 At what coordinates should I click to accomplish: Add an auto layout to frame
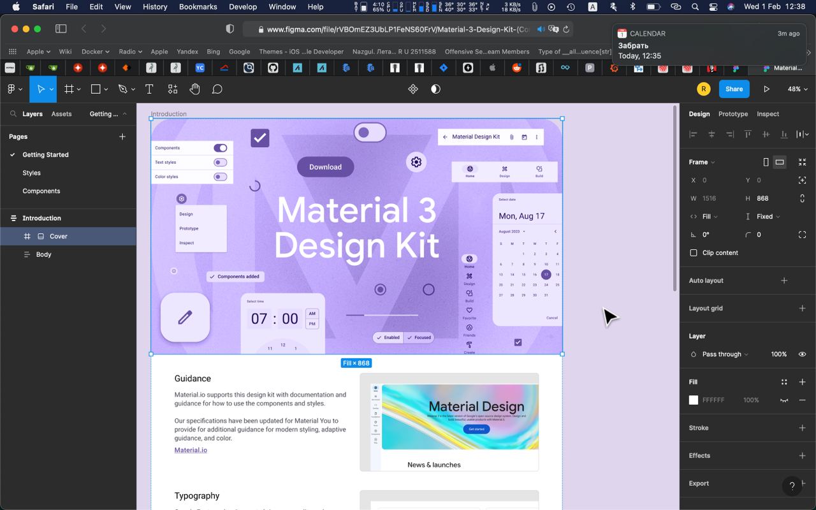pyautogui.click(x=784, y=280)
